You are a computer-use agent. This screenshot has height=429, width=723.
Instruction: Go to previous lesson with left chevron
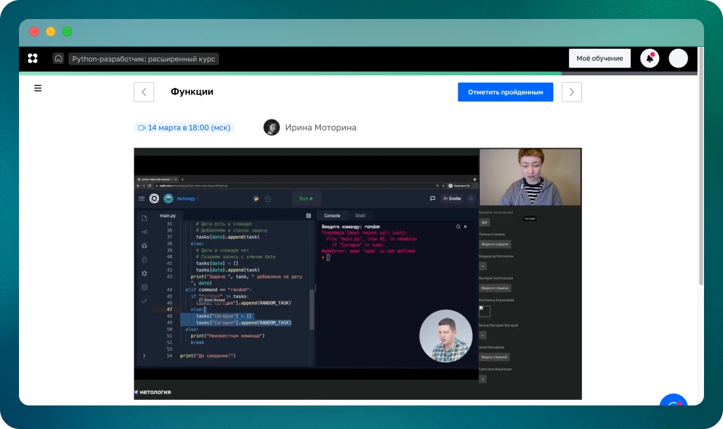point(144,92)
